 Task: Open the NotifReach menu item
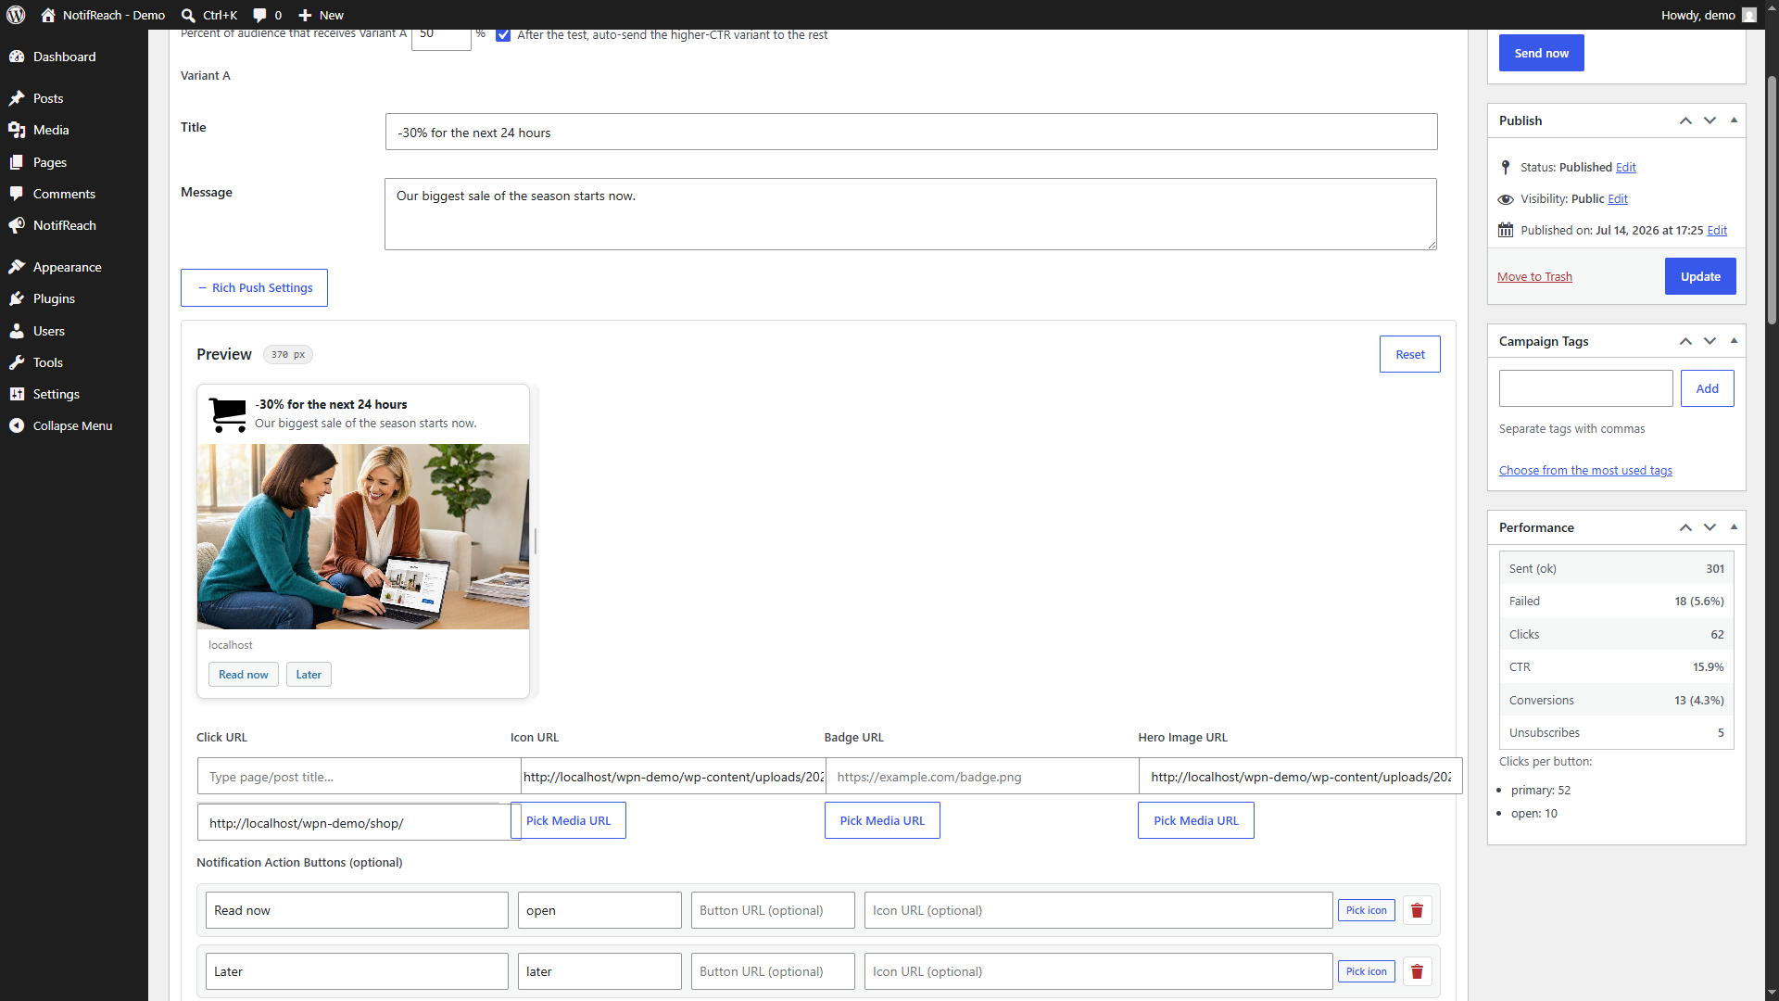[74, 225]
